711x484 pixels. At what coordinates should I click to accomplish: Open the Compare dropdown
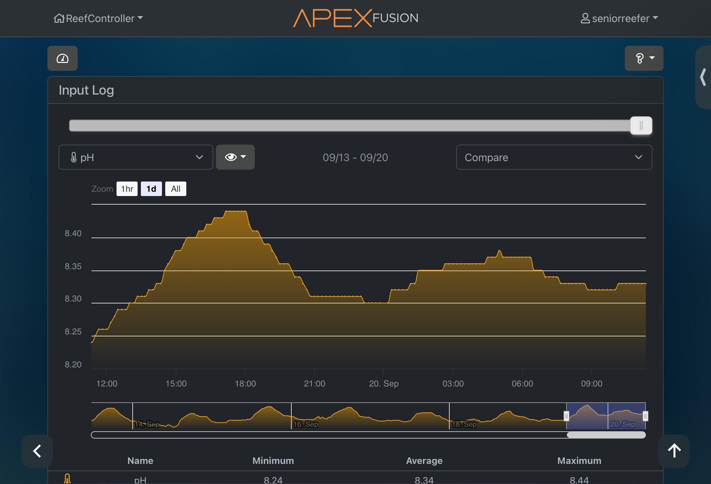pyautogui.click(x=554, y=157)
